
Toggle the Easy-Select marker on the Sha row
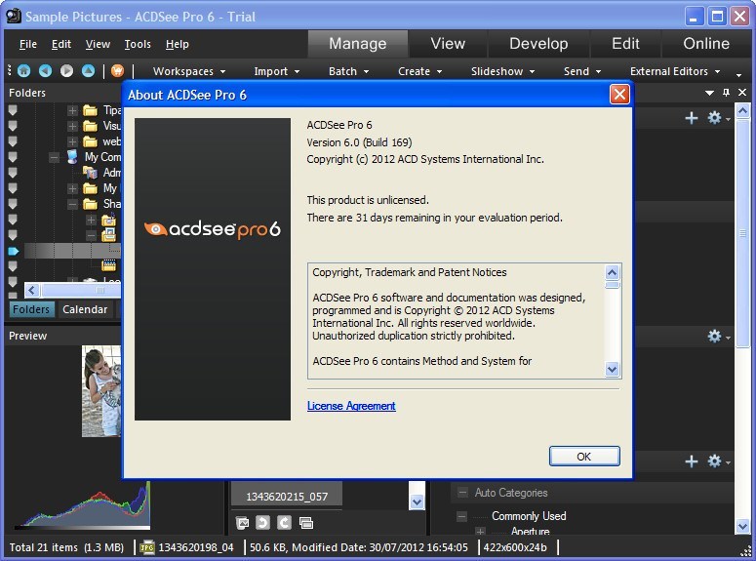click(x=13, y=204)
